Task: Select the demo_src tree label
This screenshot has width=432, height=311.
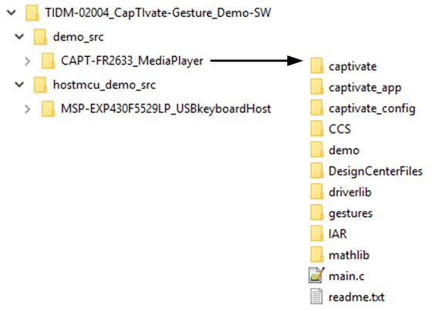Action: (79, 37)
